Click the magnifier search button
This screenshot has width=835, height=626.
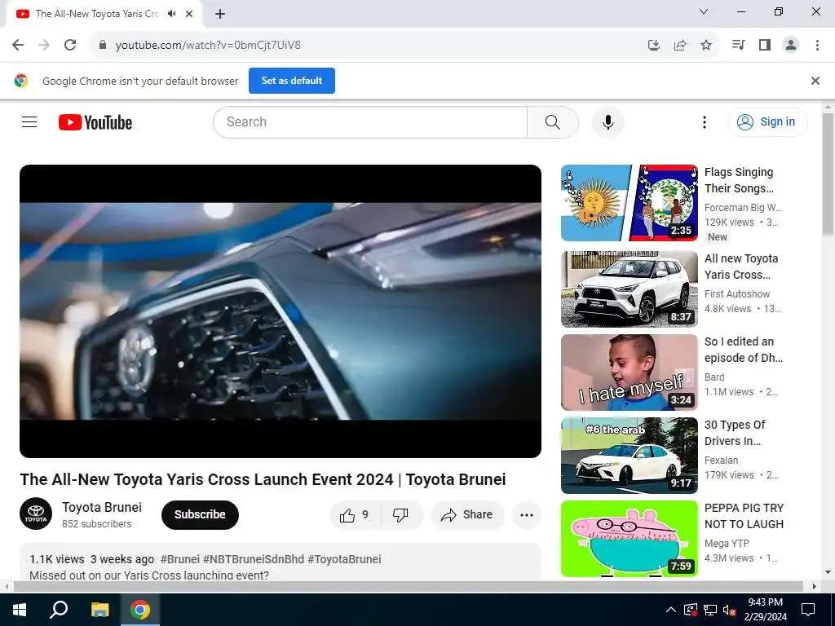553,122
